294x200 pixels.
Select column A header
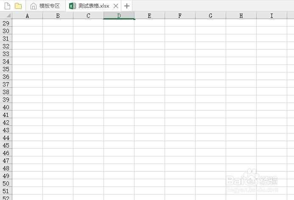coord(28,16)
